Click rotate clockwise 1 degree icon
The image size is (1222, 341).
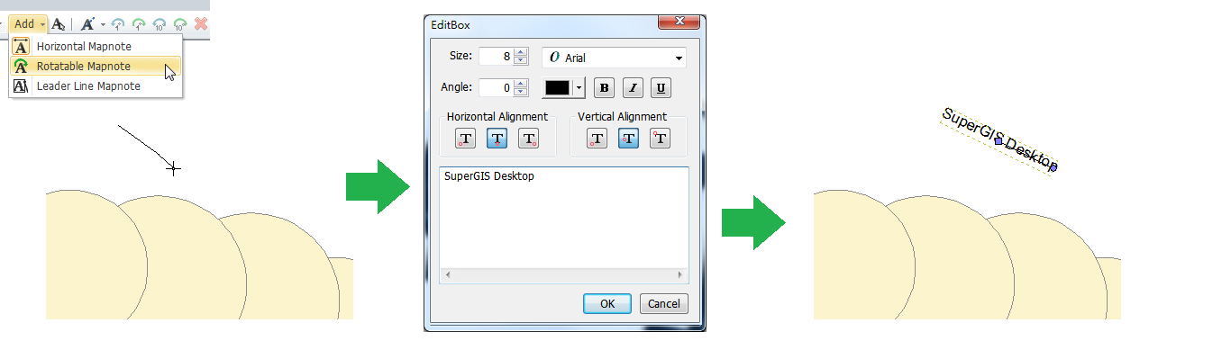tap(139, 24)
